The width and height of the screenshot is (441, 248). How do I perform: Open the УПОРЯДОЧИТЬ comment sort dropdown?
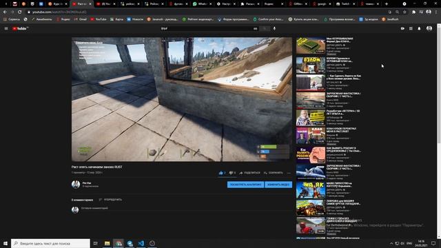point(110,200)
